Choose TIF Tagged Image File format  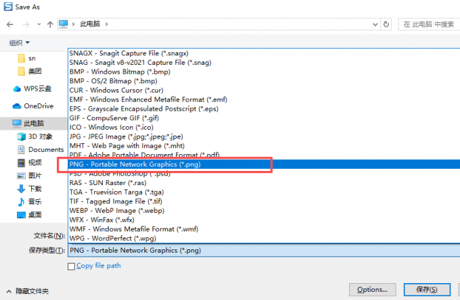264,201
